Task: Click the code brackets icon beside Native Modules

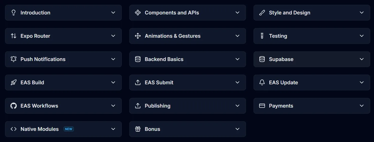Action: tap(13, 129)
